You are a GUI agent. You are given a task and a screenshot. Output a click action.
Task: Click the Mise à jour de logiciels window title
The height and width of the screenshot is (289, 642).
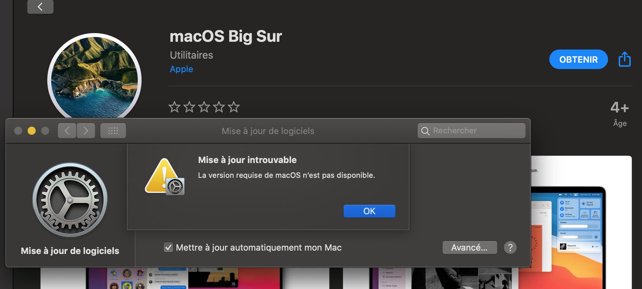[x=268, y=131]
